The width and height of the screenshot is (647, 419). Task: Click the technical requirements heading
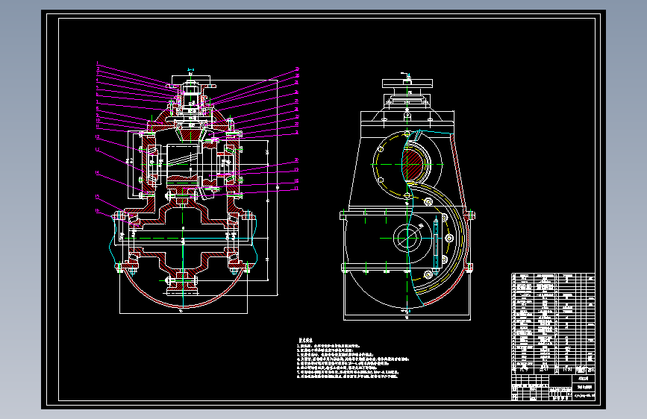306,341
